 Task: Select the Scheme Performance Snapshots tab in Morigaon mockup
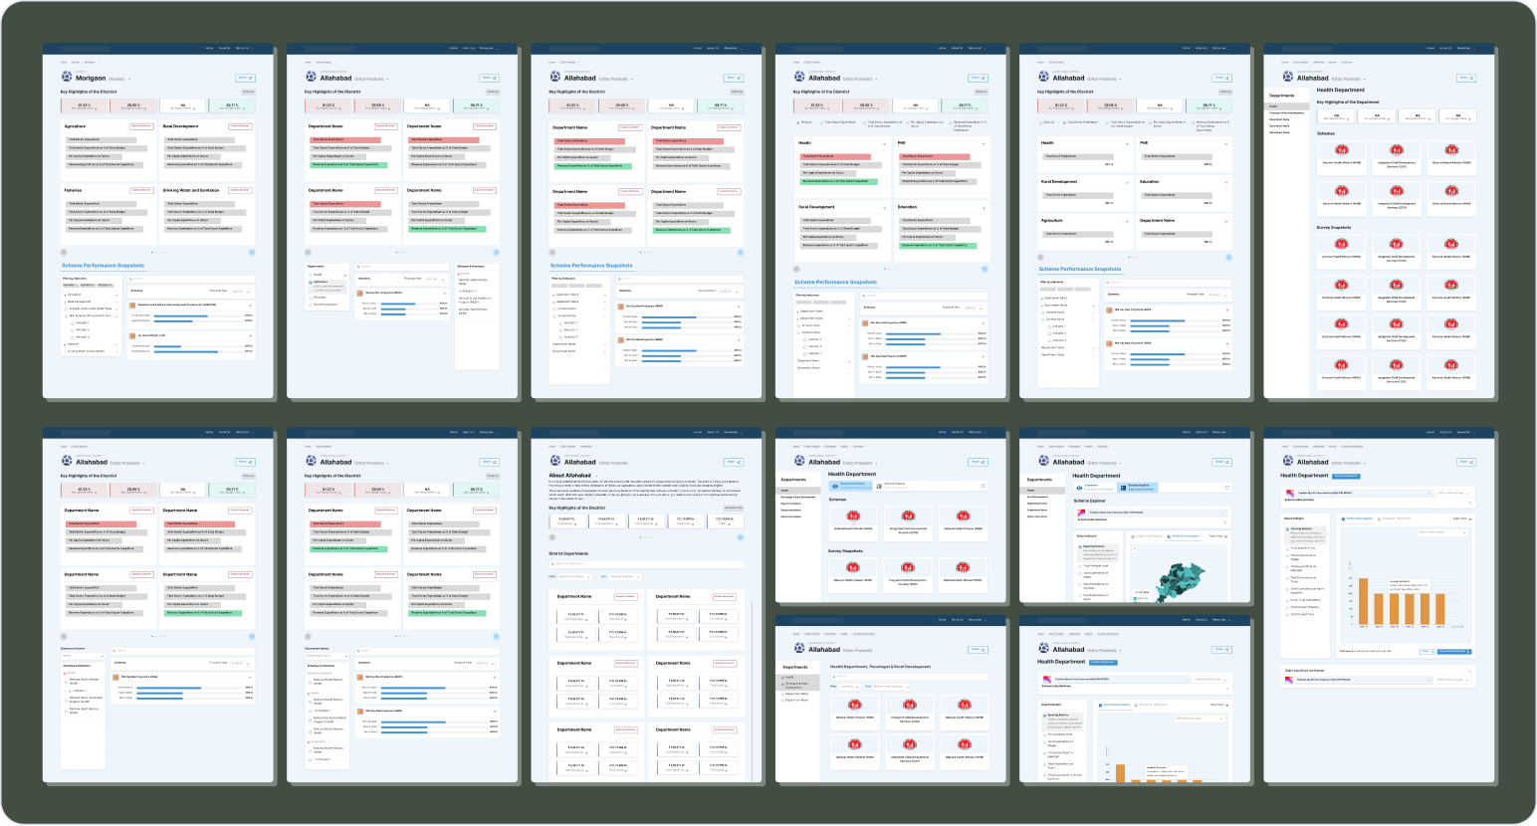pyautogui.click(x=103, y=266)
